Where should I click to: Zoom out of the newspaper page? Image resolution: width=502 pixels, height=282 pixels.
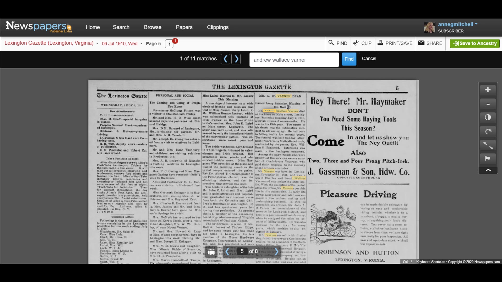[488, 104]
